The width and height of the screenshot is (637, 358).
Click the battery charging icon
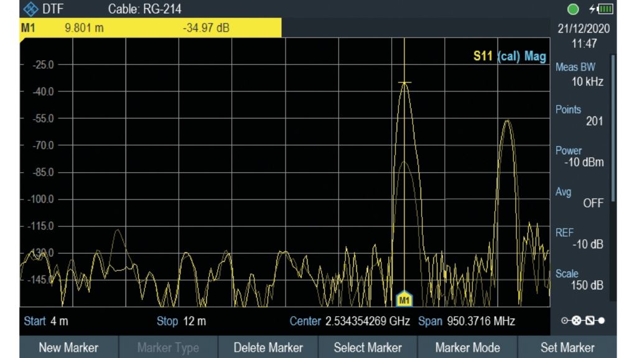601,9
